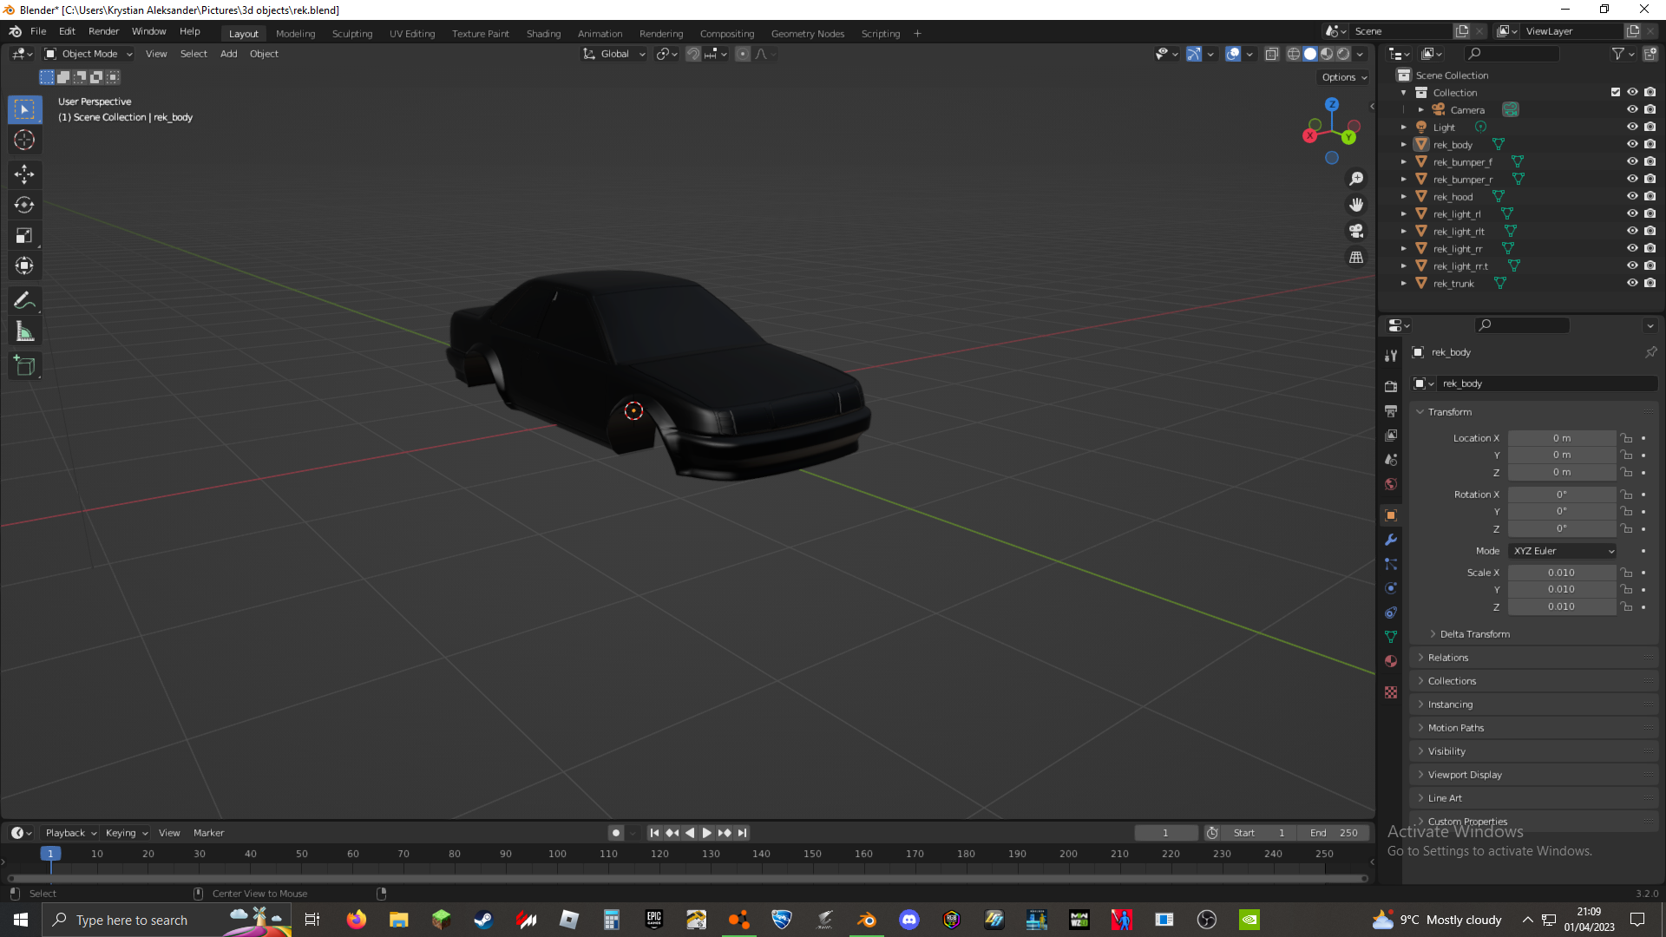
Task: Click the pan view hand icon
Action: [1356, 205]
